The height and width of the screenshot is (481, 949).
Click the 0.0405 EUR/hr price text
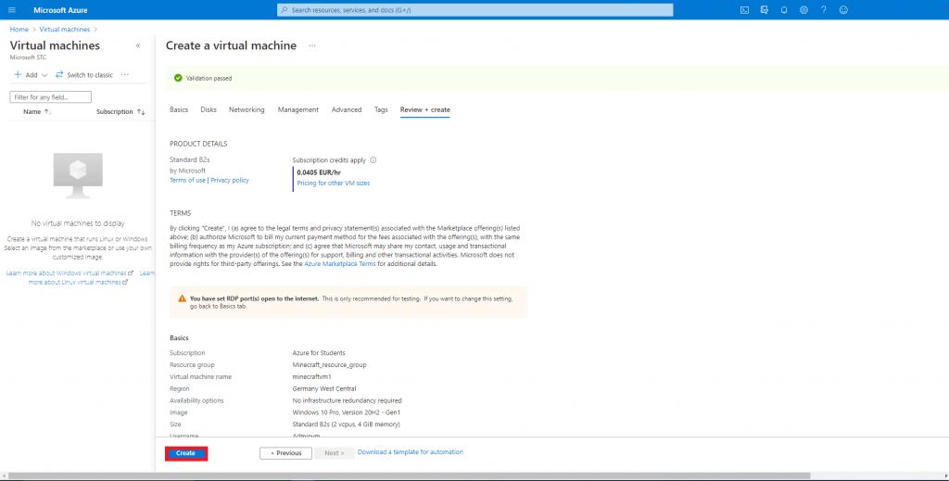point(319,172)
